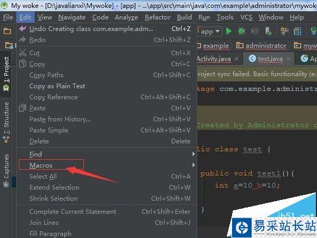This screenshot has width=317, height=238.
Task: Click the run with coverage icon
Action: pos(255,31)
